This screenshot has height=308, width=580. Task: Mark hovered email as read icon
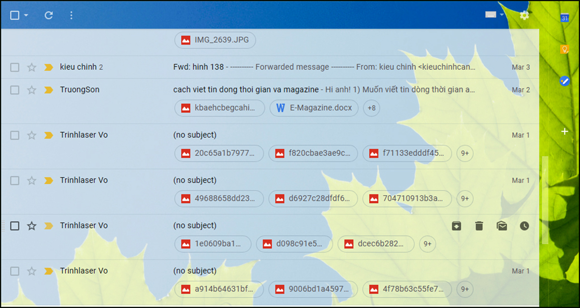point(502,226)
